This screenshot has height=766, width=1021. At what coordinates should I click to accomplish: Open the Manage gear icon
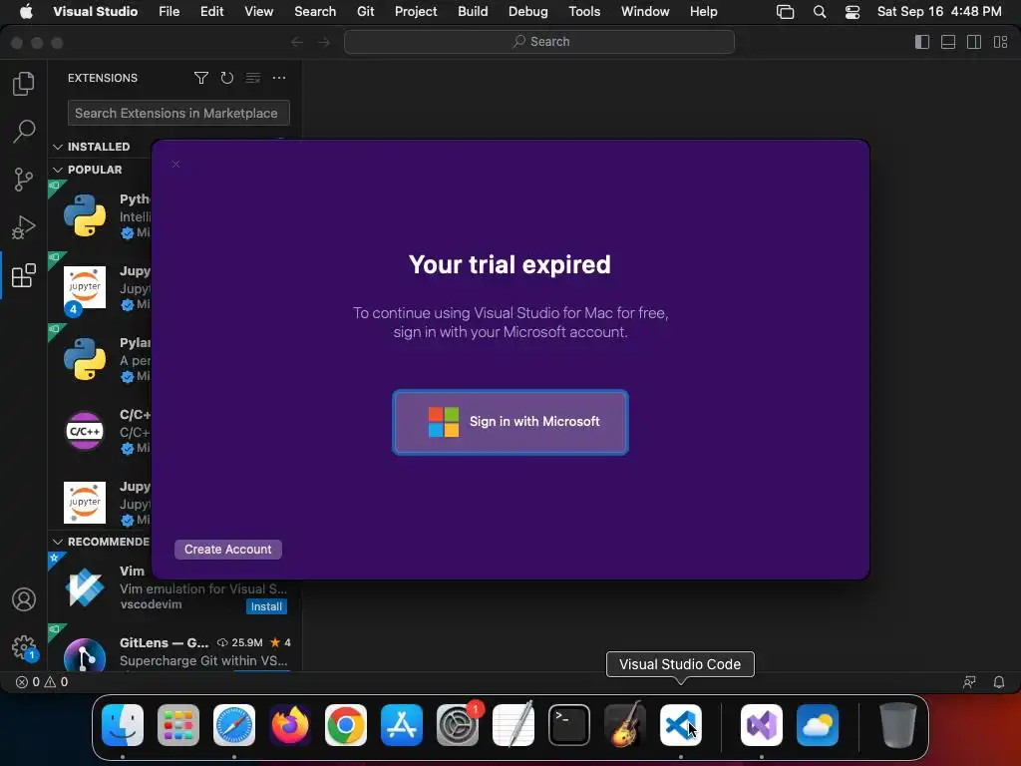click(24, 647)
